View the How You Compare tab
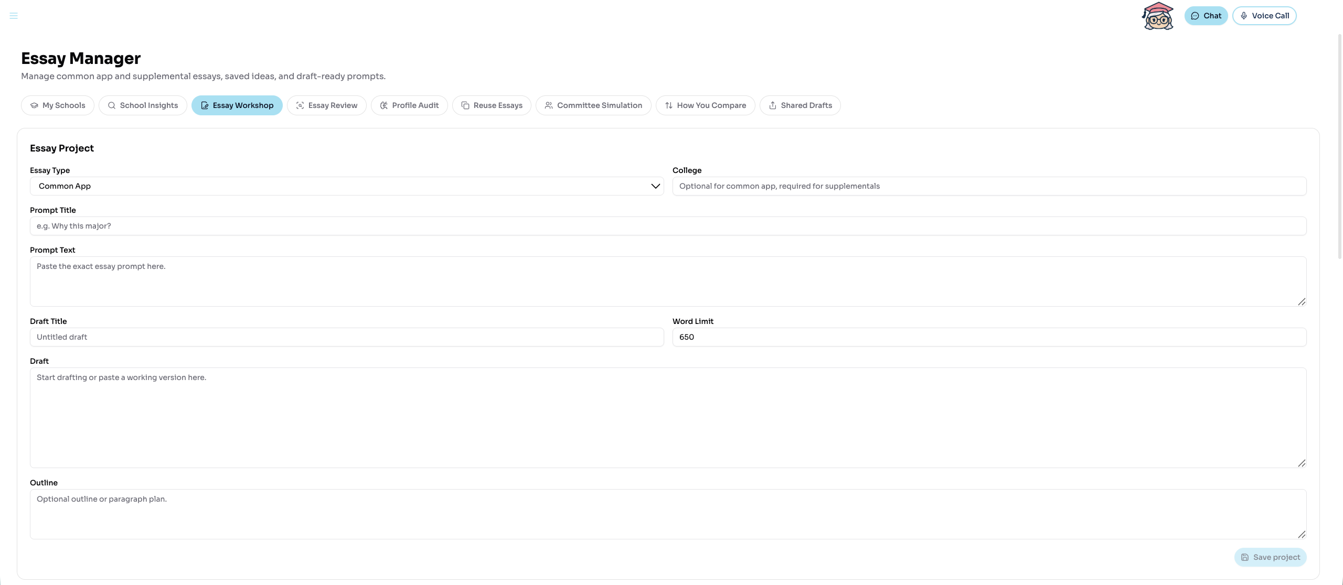The image size is (1343, 585). [x=705, y=105]
